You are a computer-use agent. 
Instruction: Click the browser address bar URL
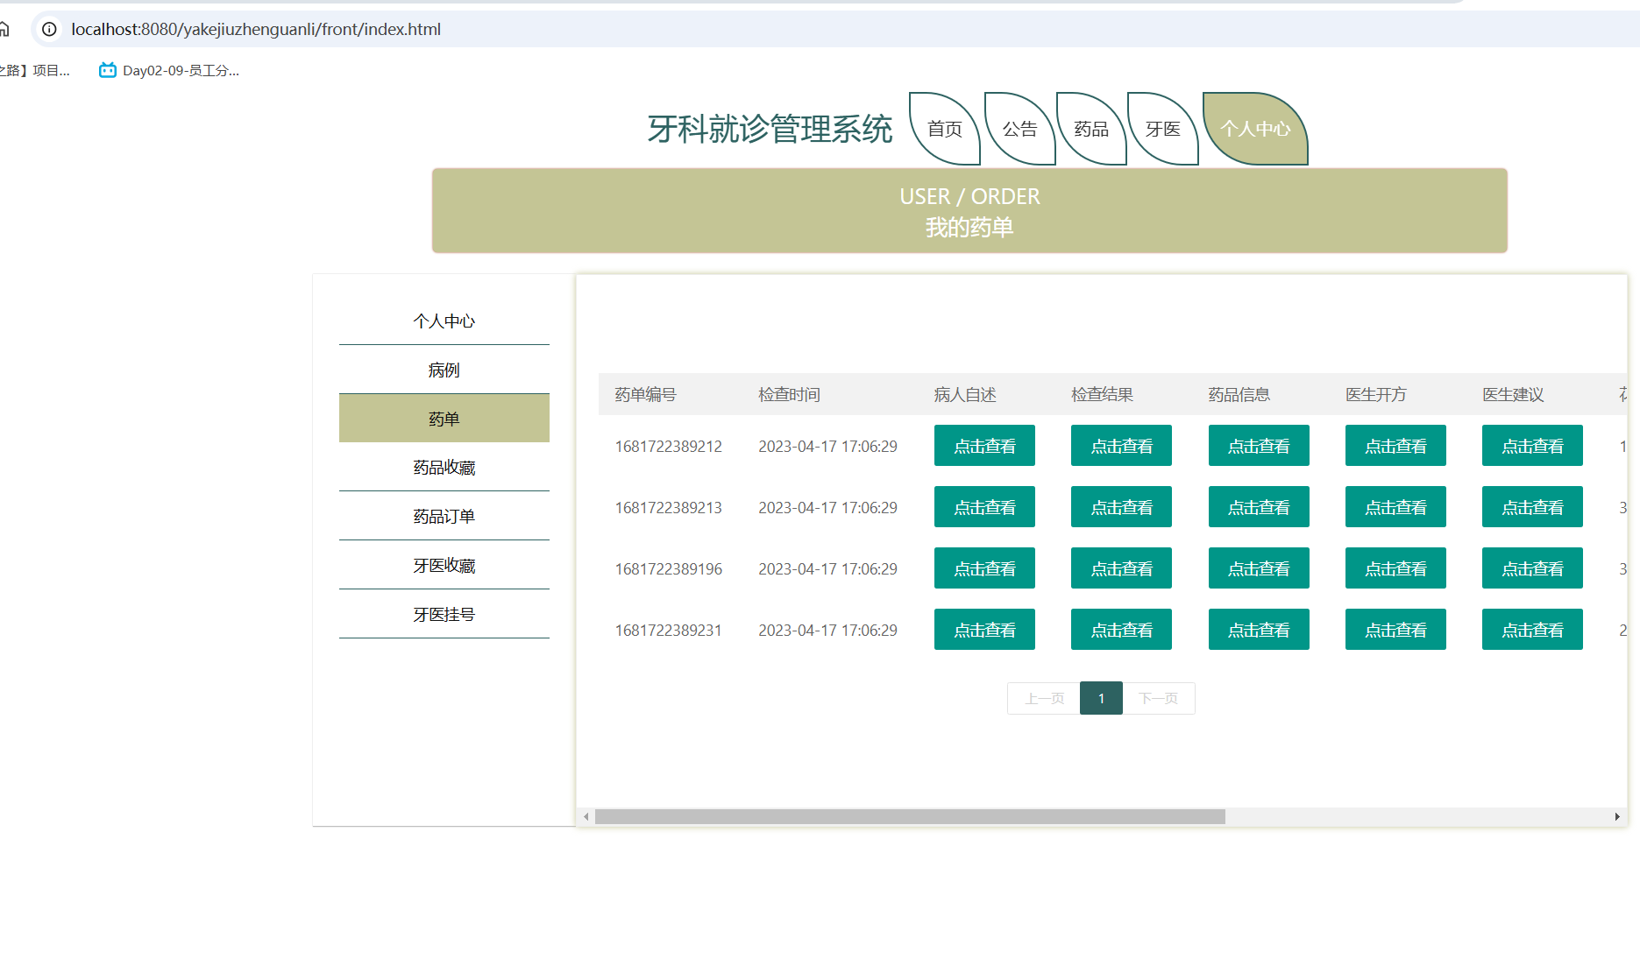click(x=256, y=29)
